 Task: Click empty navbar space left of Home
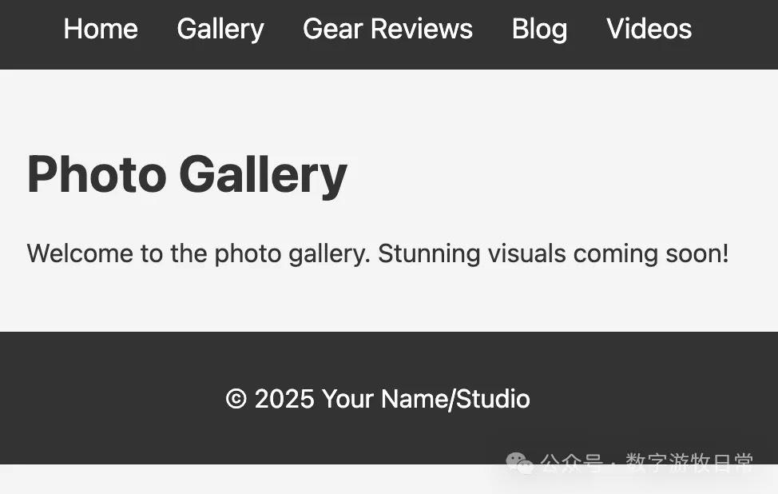point(29,32)
